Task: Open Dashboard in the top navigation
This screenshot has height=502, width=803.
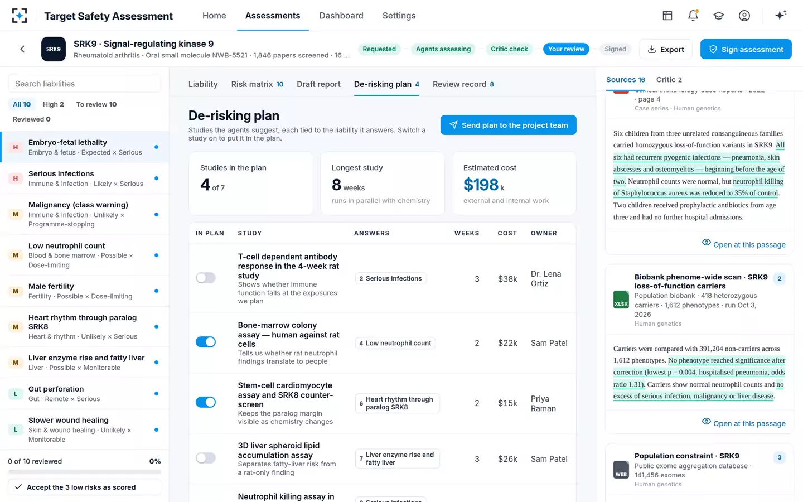Action: tap(341, 16)
